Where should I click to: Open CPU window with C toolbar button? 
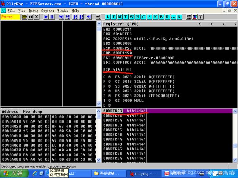[x=144, y=17]
